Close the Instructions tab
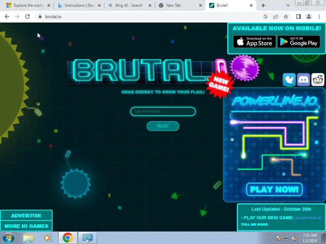326x244 pixels. tap(99, 5)
